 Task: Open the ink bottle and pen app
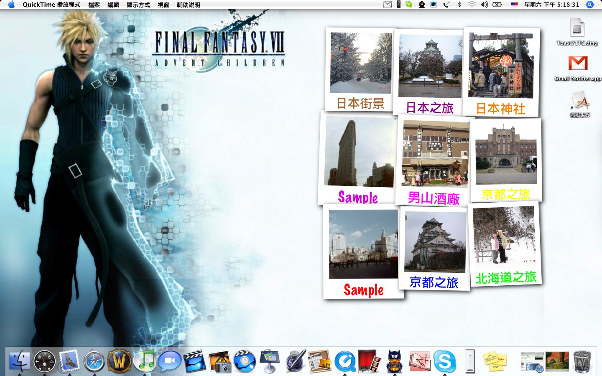pos(295,361)
